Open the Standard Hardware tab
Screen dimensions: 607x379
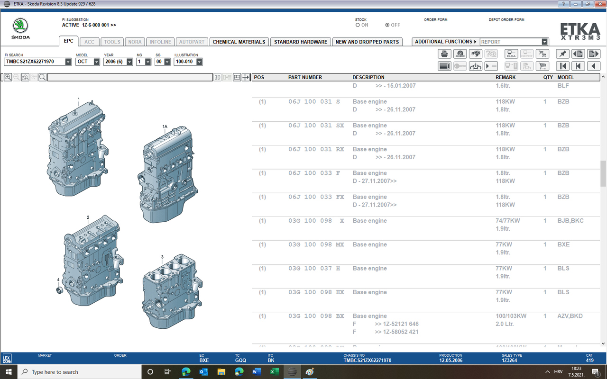[301, 42]
